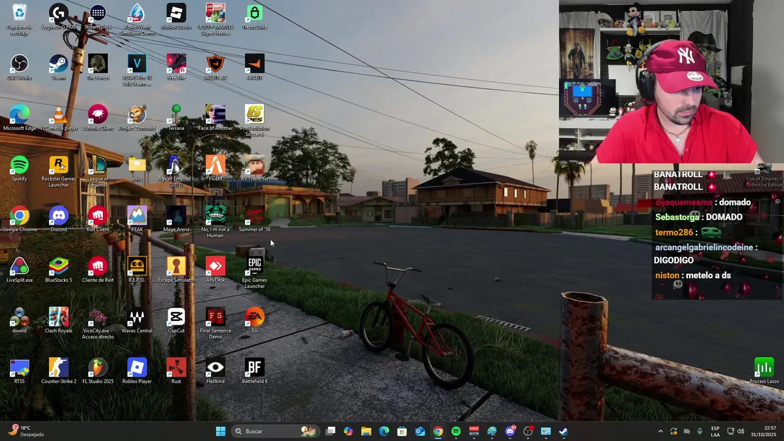Select the FACEIT AC desktop icon

point(216,67)
